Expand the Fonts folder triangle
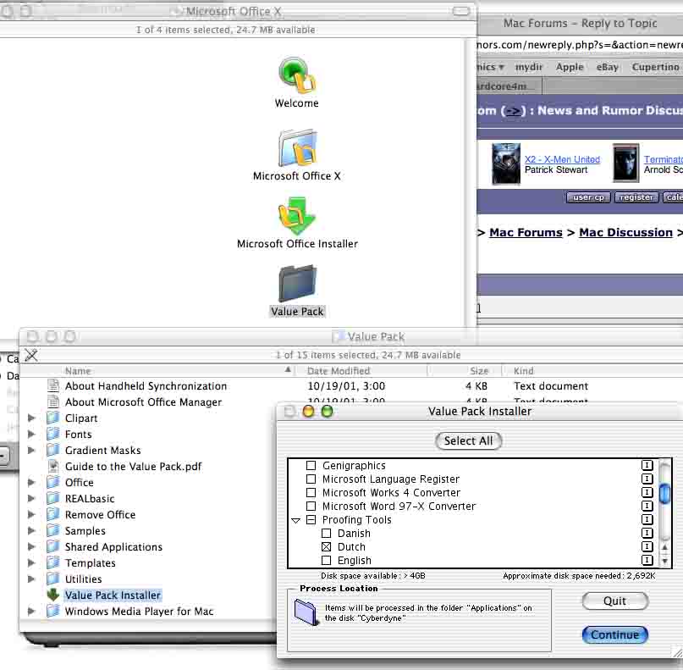This screenshot has width=683, height=670. tap(31, 434)
